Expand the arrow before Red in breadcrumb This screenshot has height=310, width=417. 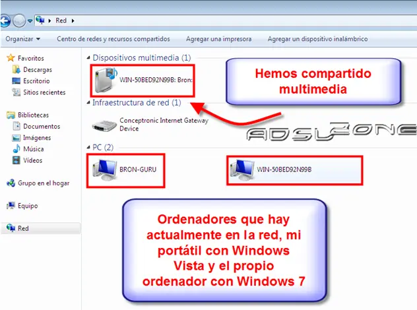click(49, 20)
